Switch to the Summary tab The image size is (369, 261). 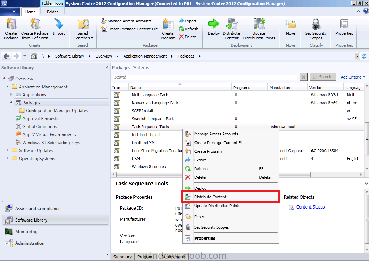[x=123, y=257]
